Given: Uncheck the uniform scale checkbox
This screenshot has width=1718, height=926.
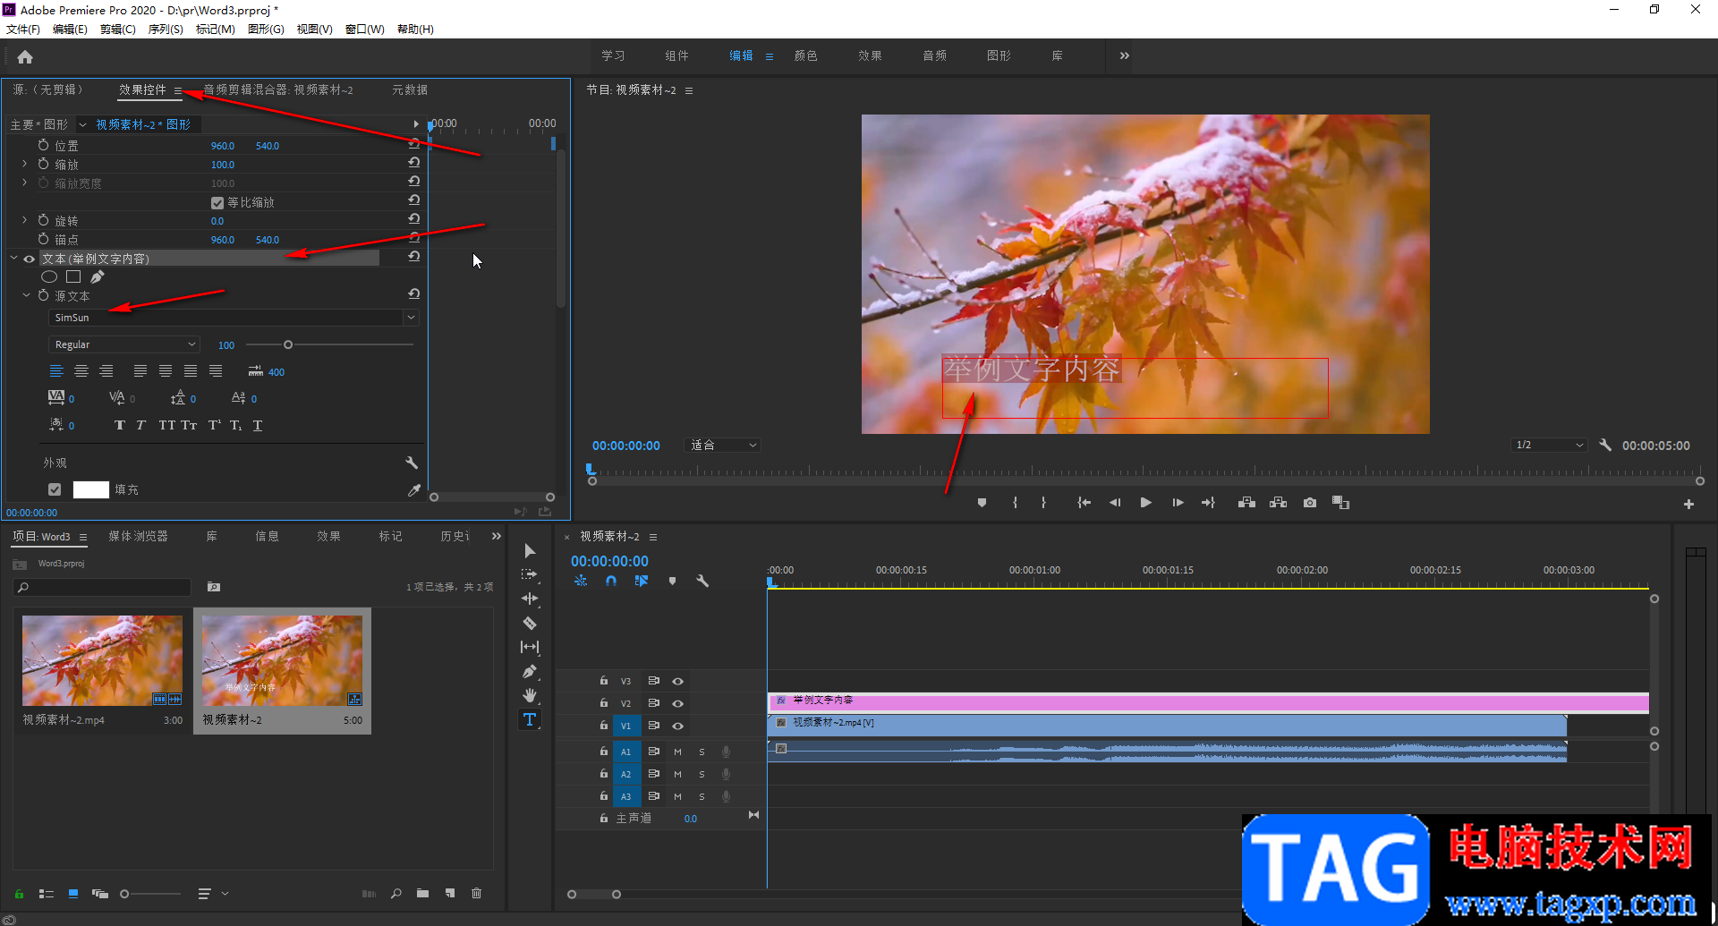Looking at the screenshot, I should (x=217, y=203).
